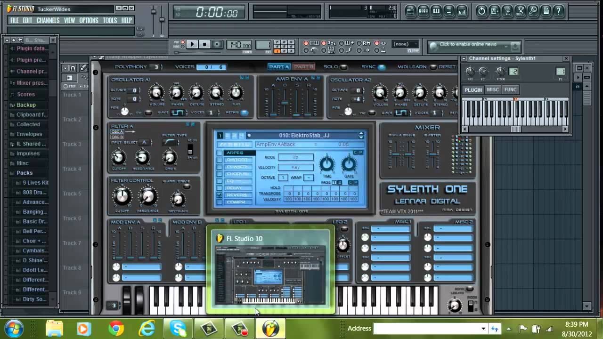This screenshot has width=603, height=339.
Task: Open the CHANNELS menu
Action: [48, 21]
